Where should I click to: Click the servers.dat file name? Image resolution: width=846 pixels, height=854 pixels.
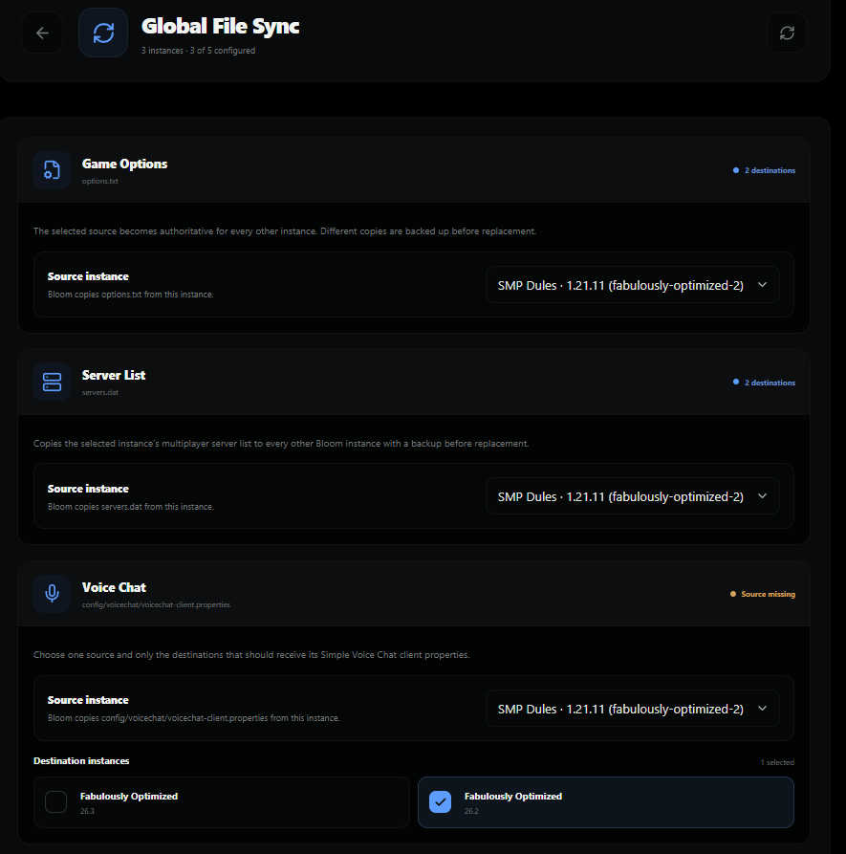100,392
